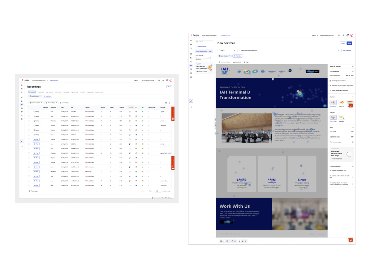
Task: Select Error occurred segment tab
Action: point(49,92)
